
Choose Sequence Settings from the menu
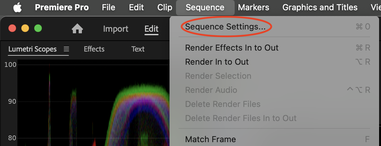coord(225,27)
